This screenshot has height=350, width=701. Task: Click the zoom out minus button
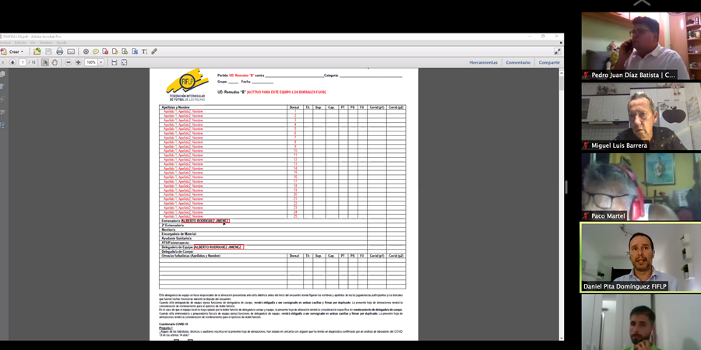[69, 62]
